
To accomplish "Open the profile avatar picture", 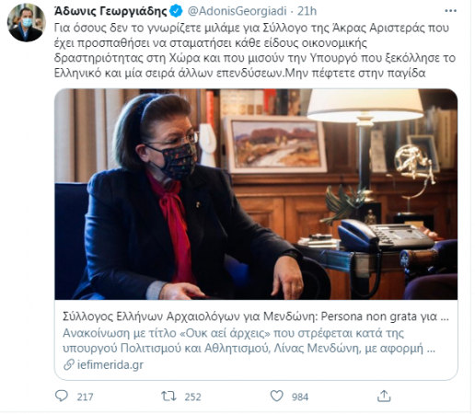I will click(27, 22).
